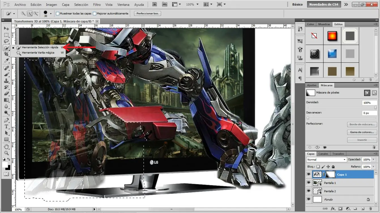Open the brush picker dropdown arrow
This screenshot has width=380, height=213.
pyautogui.click(x=51, y=14)
